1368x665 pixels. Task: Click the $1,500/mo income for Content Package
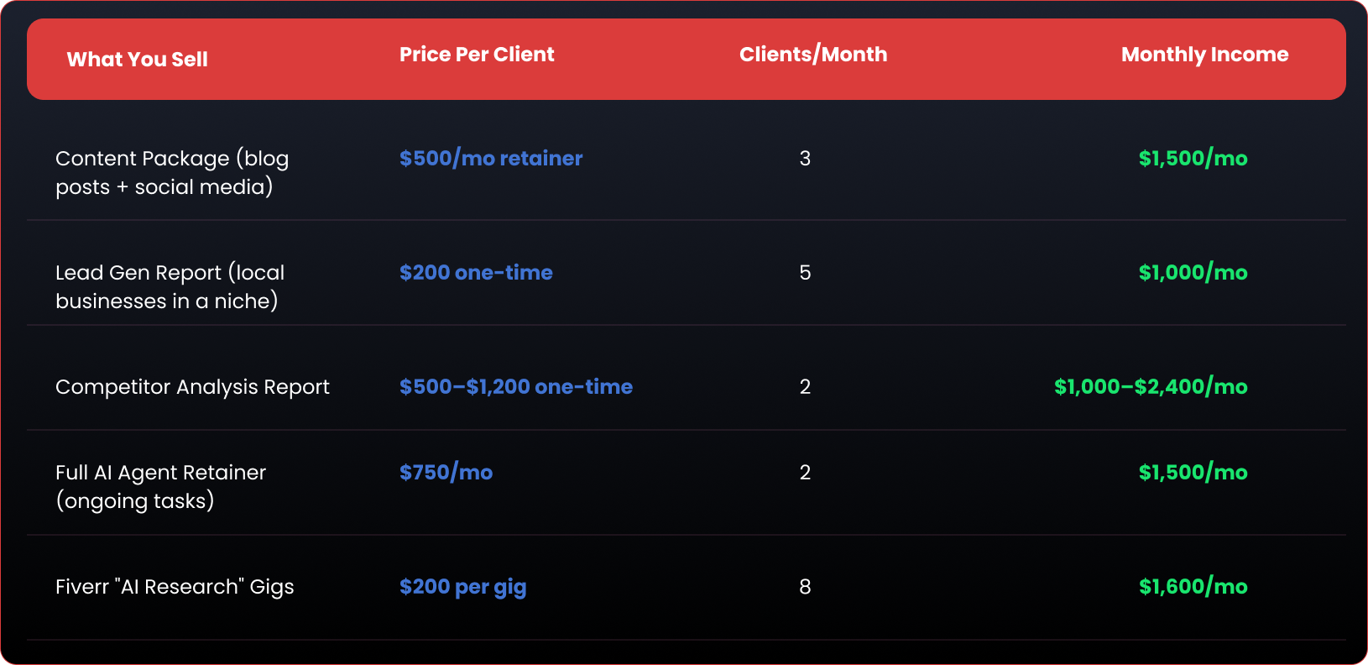point(1193,159)
